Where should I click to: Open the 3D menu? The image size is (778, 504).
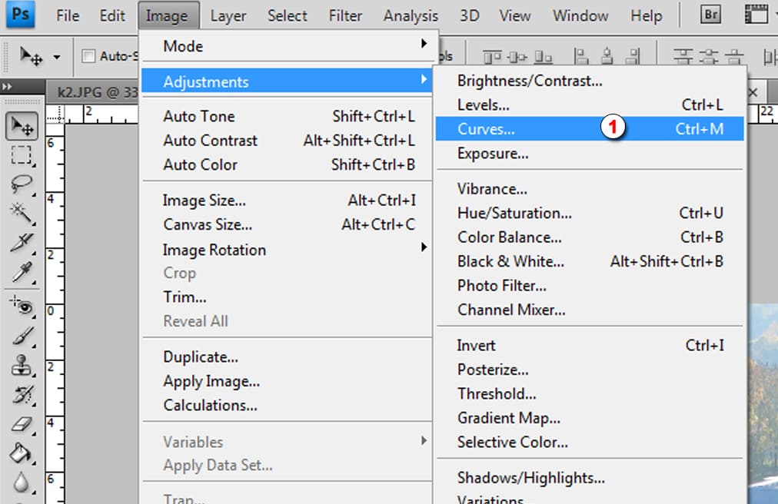pos(470,16)
